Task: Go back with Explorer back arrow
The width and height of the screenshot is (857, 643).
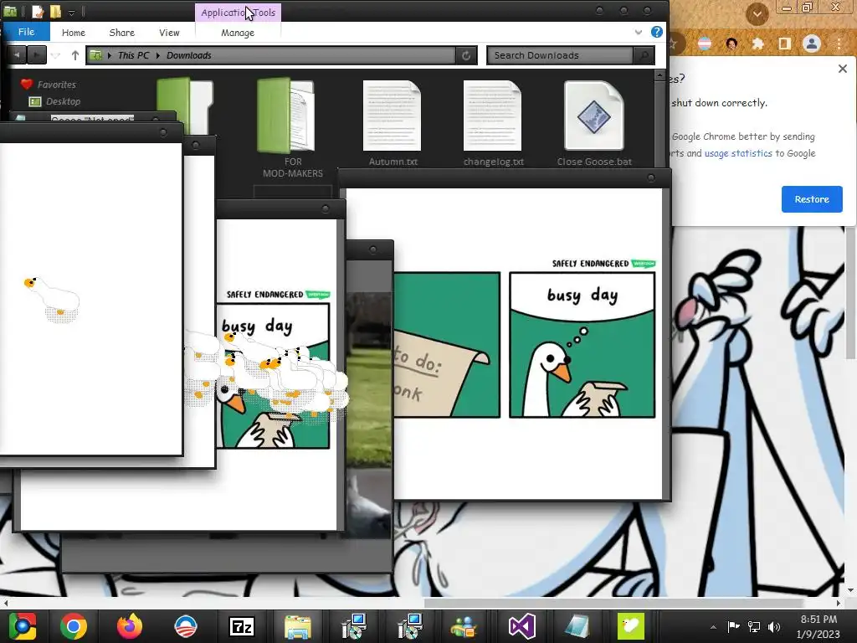Action: [x=17, y=54]
